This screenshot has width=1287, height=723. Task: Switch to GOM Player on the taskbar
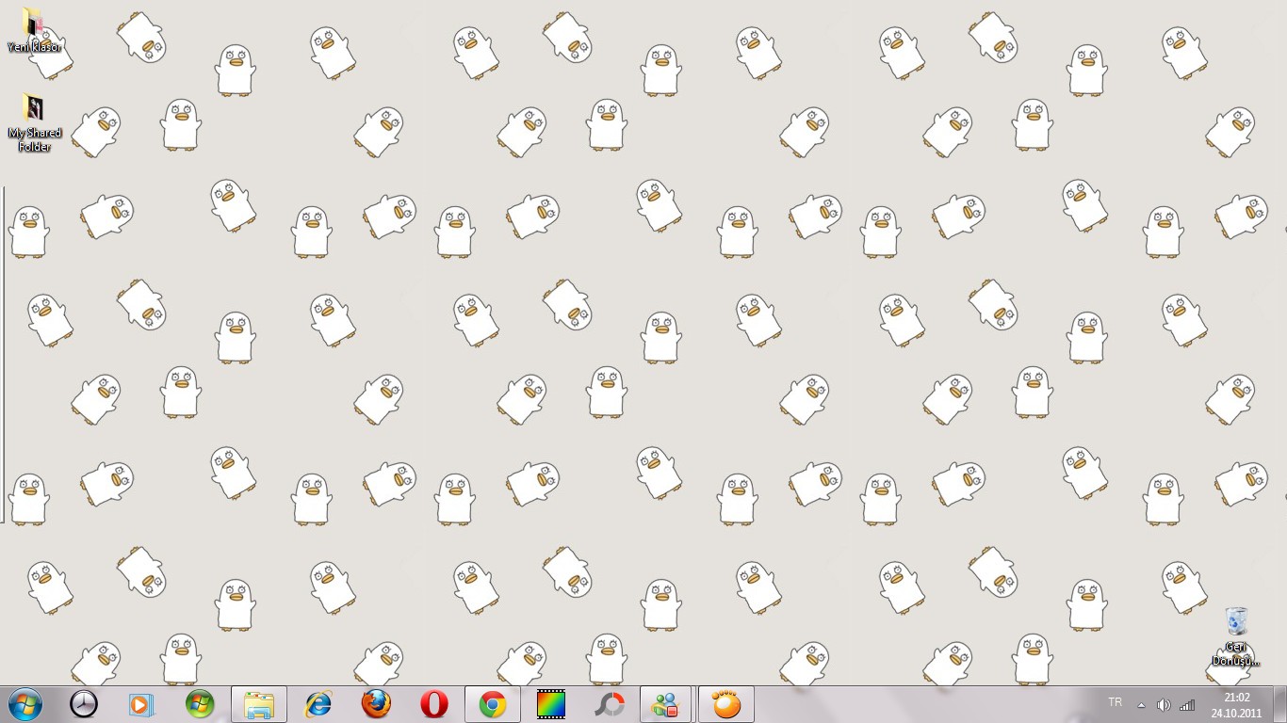pyautogui.click(x=726, y=704)
